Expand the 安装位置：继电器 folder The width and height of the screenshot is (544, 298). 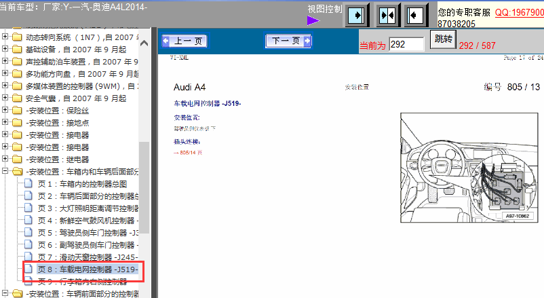(5, 158)
